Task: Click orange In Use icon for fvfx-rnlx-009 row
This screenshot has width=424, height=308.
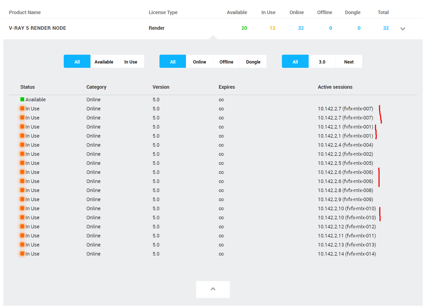Action: click(x=22, y=199)
